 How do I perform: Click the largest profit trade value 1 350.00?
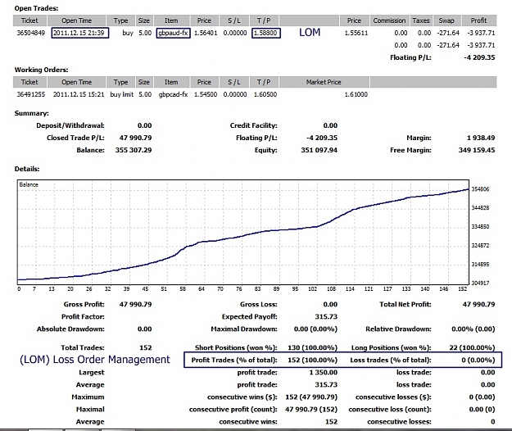tap(324, 373)
